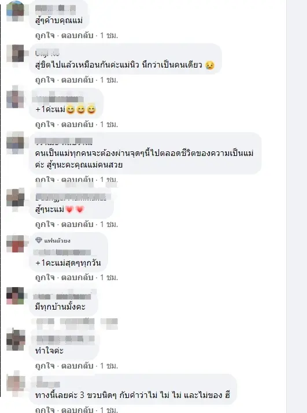The image size is (307, 413).
Task: Click ตอบกลับ under "ทางนี้เลยค่ะ 3 ขวบ" comment
Action: pyautogui.click(x=77, y=410)
